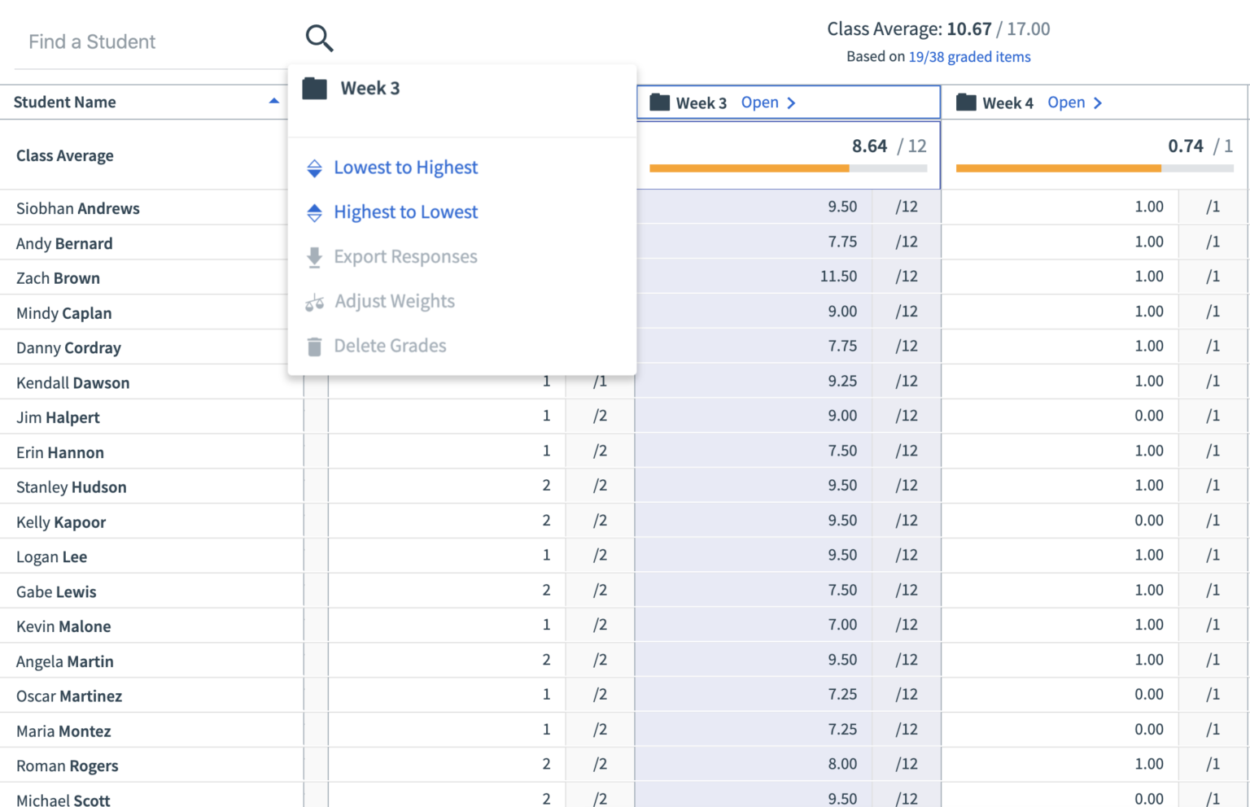Toggle Student Name sort arrow
1250x807 pixels.
(x=273, y=102)
